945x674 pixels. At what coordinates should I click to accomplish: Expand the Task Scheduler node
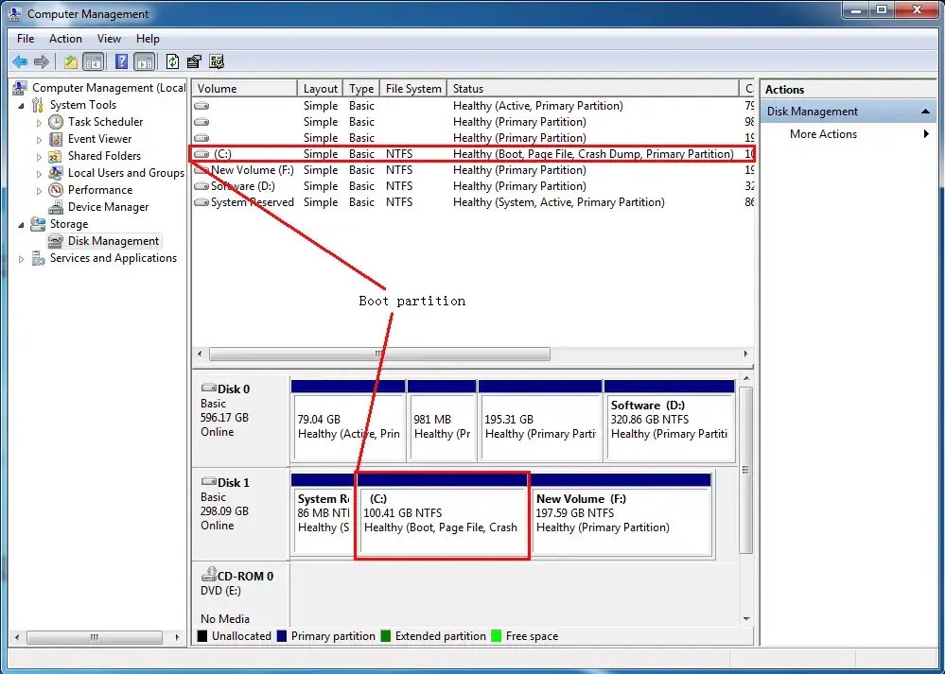point(39,123)
